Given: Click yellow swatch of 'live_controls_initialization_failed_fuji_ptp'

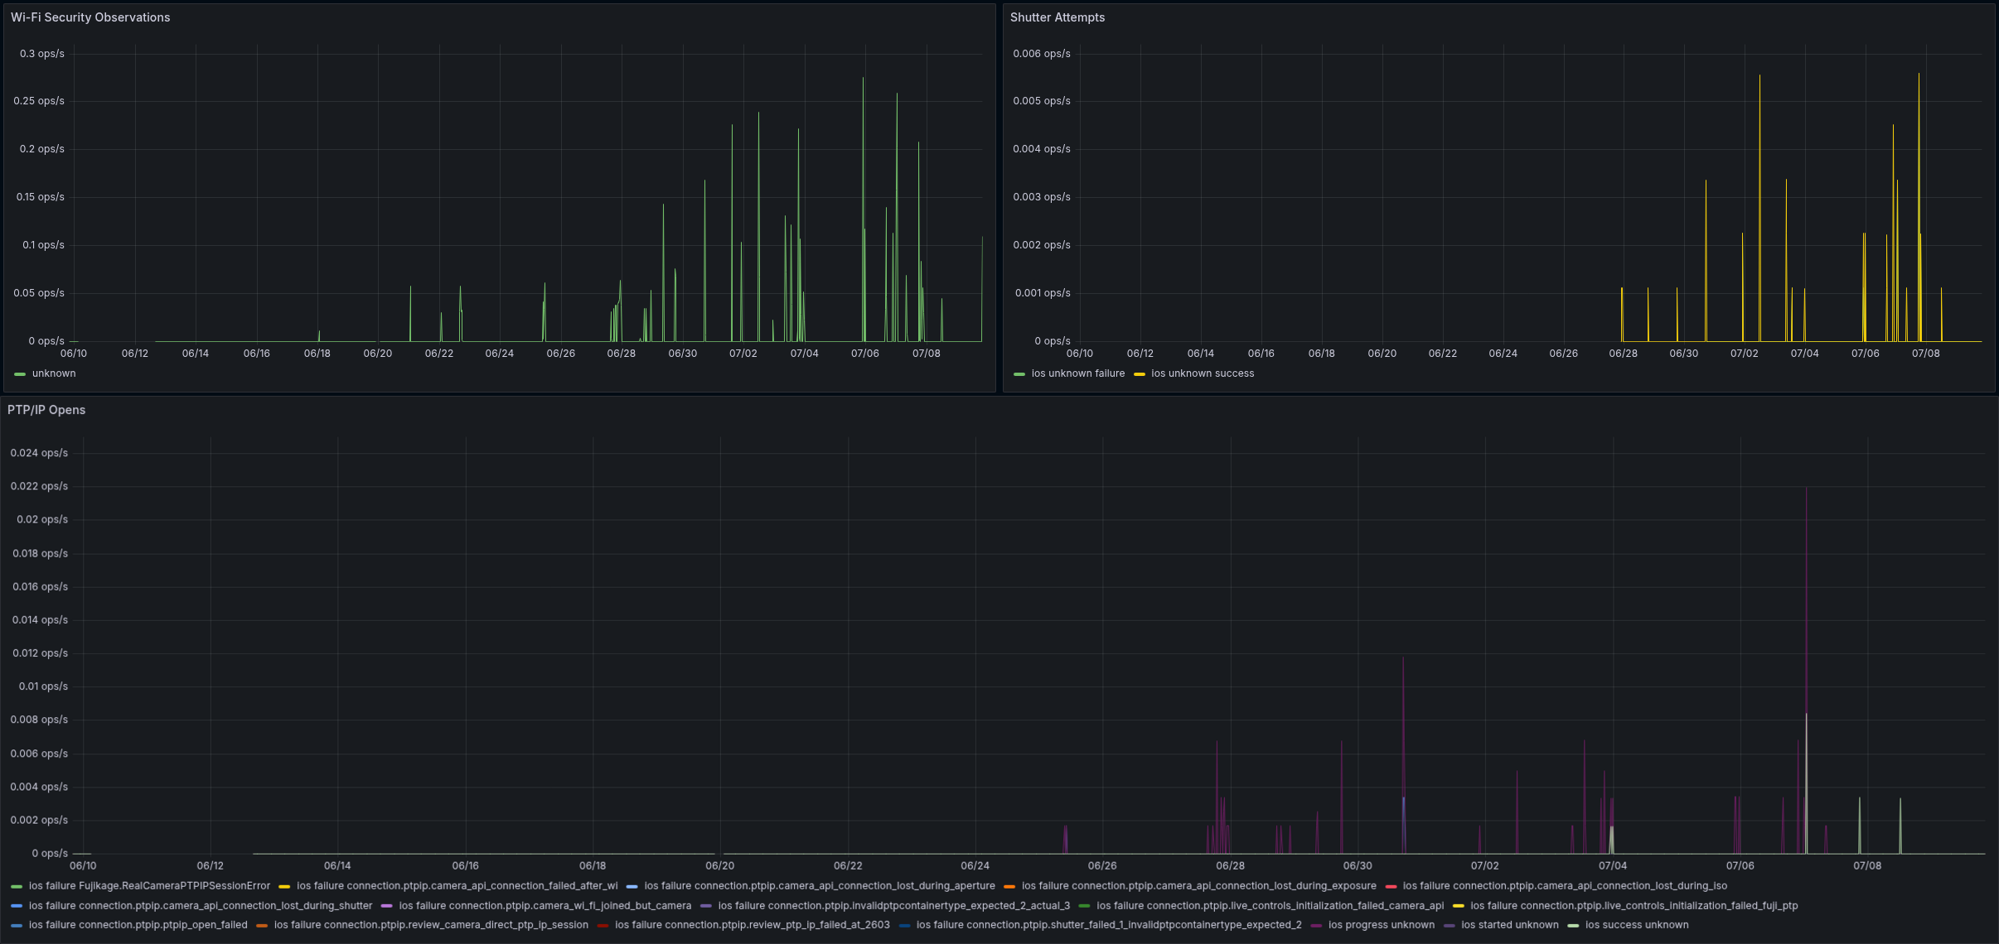Looking at the screenshot, I should pos(1459,907).
